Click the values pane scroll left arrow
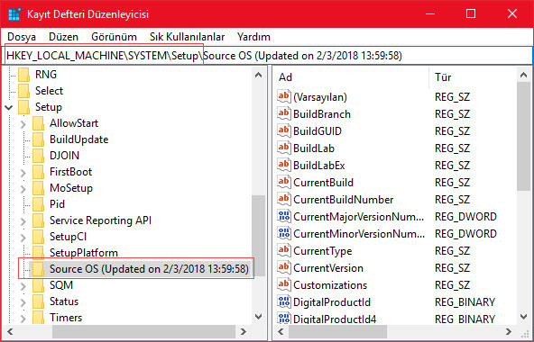This screenshot has height=342, width=534. point(281,331)
